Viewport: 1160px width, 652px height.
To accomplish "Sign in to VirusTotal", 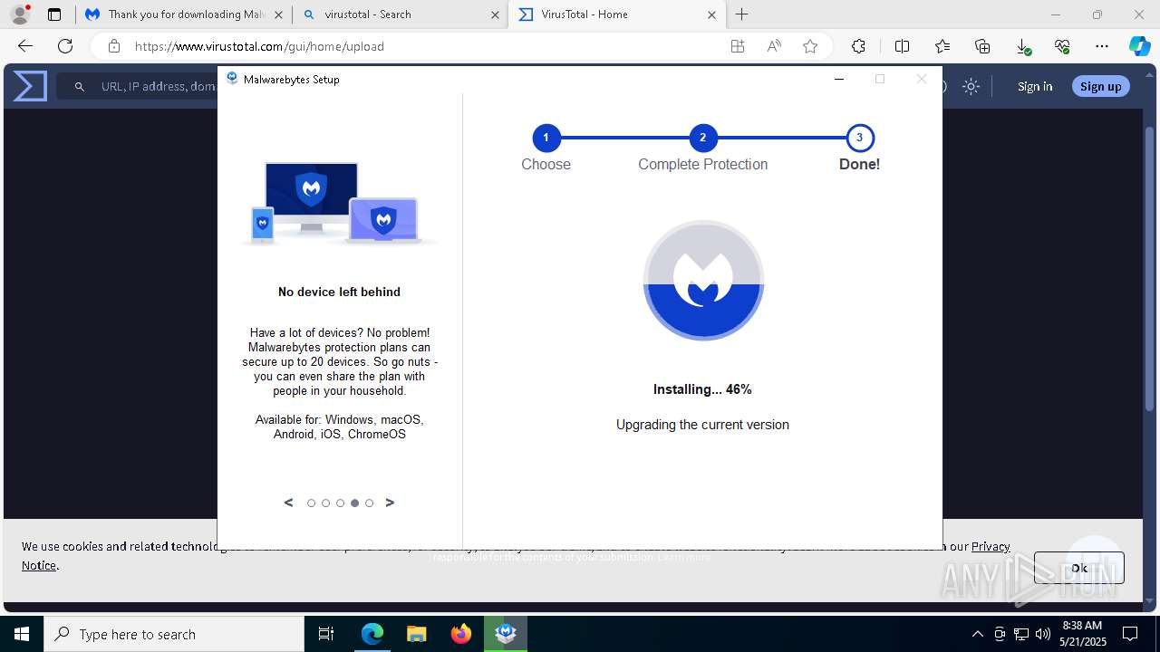I will pyautogui.click(x=1035, y=87).
